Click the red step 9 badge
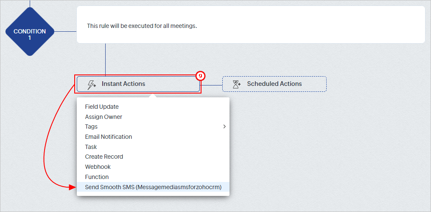 (x=200, y=76)
